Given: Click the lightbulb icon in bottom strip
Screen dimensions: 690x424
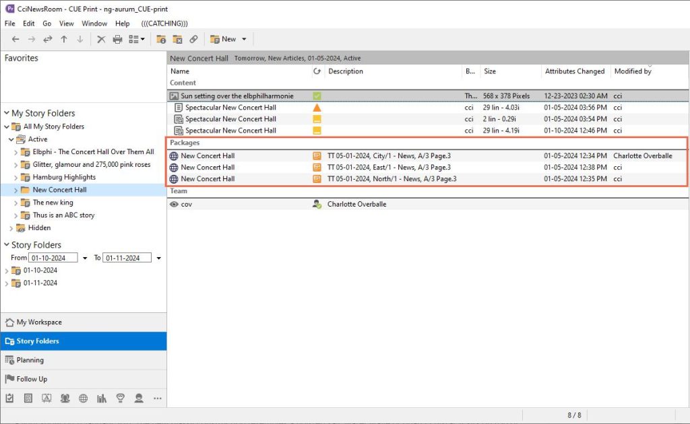Looking at the screenshot, I should point(121,398).
